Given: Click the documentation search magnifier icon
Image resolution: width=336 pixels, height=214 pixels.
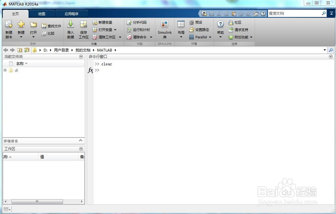Looking at the screenshot, I should point(324,13).
